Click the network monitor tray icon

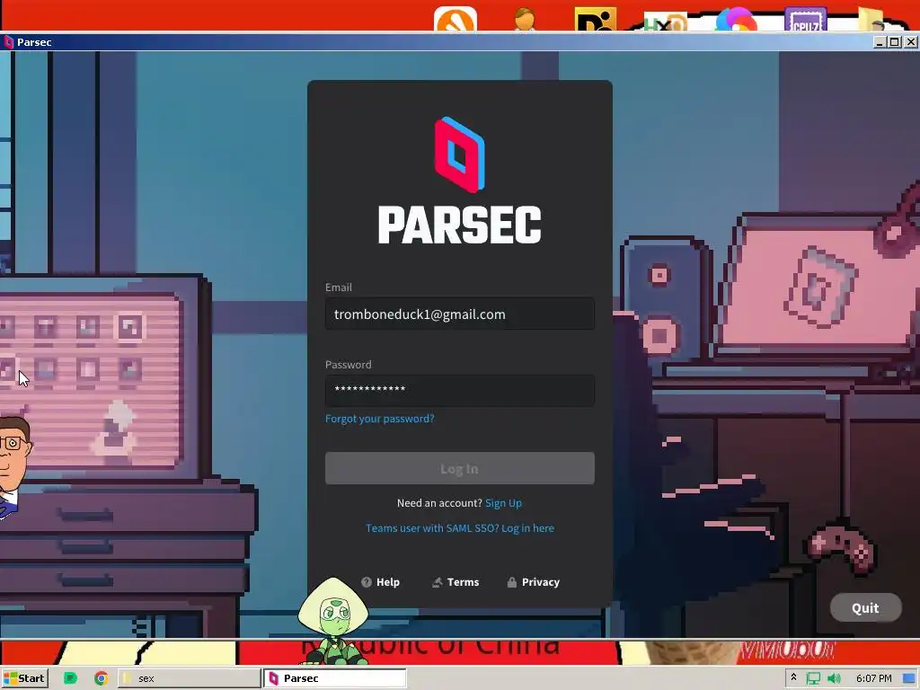click(x=813, y=678)
